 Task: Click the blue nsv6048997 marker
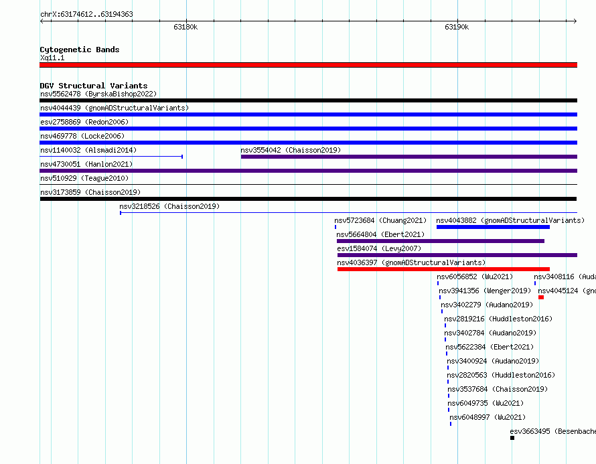[451, 424]
